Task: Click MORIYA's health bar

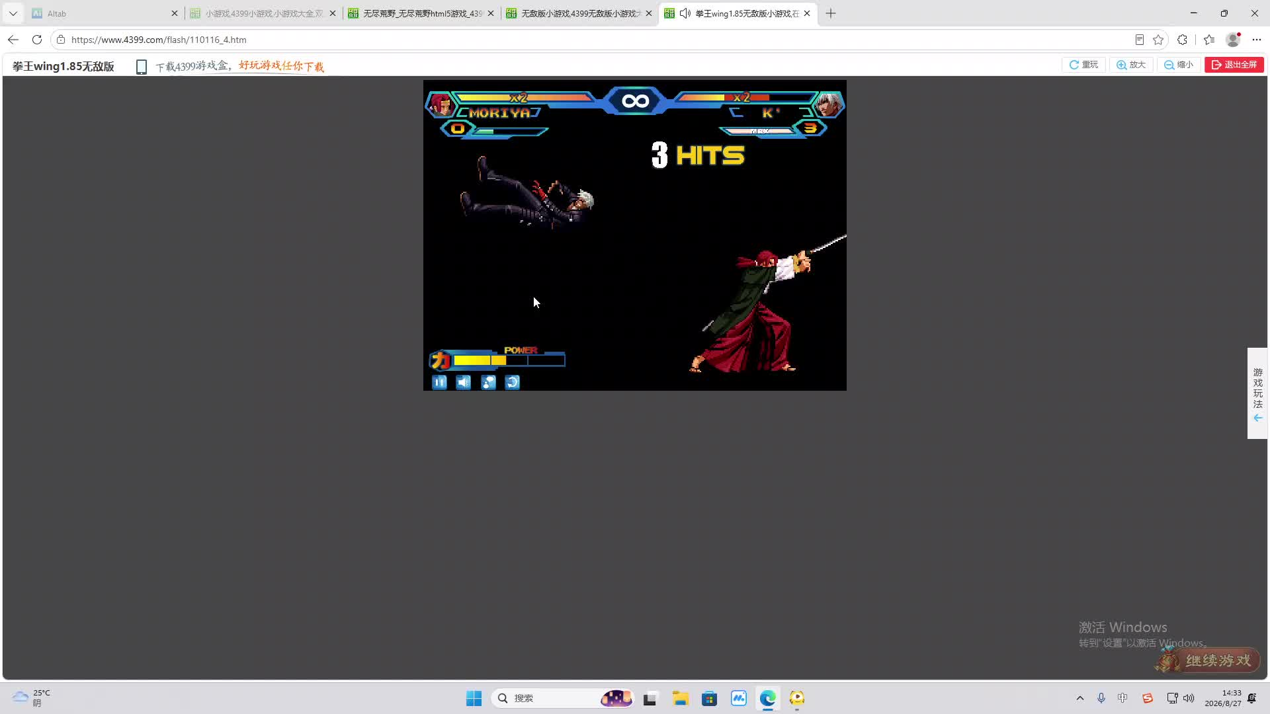Action: [526, 98]
